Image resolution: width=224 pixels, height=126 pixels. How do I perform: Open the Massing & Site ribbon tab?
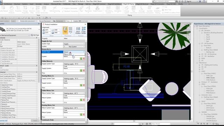tap(56, 4)
